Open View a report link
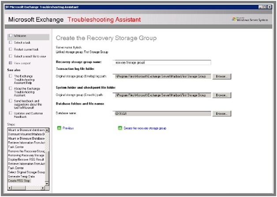Viewport: 277px width, 197px height. point(22,63)
